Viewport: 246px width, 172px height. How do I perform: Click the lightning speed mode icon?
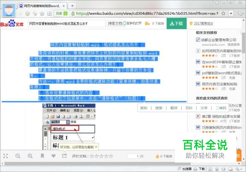[218, 14]
